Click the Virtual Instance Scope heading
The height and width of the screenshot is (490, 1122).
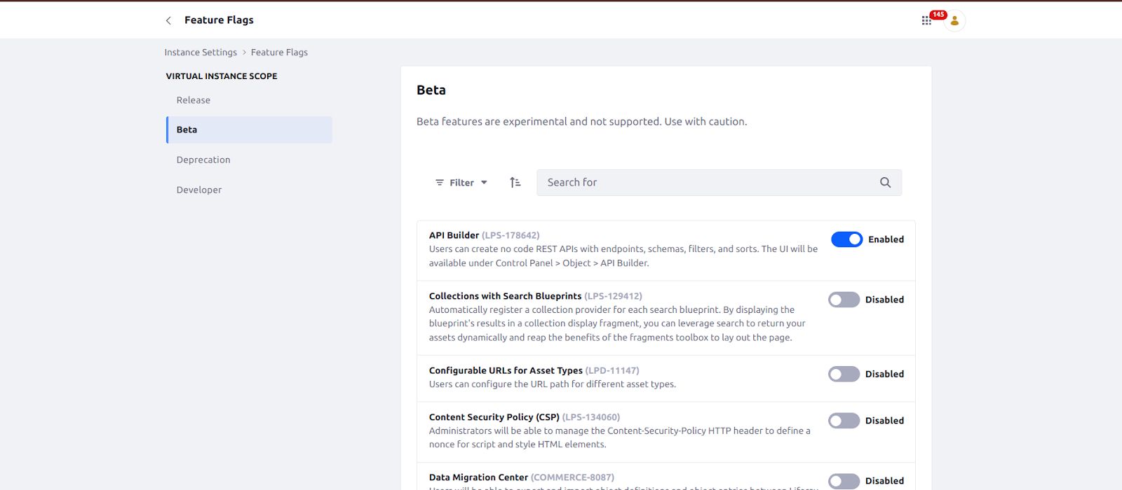222,76
